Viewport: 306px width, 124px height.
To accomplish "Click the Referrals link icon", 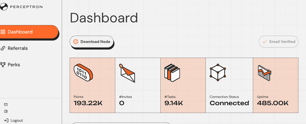I will 3,48.
